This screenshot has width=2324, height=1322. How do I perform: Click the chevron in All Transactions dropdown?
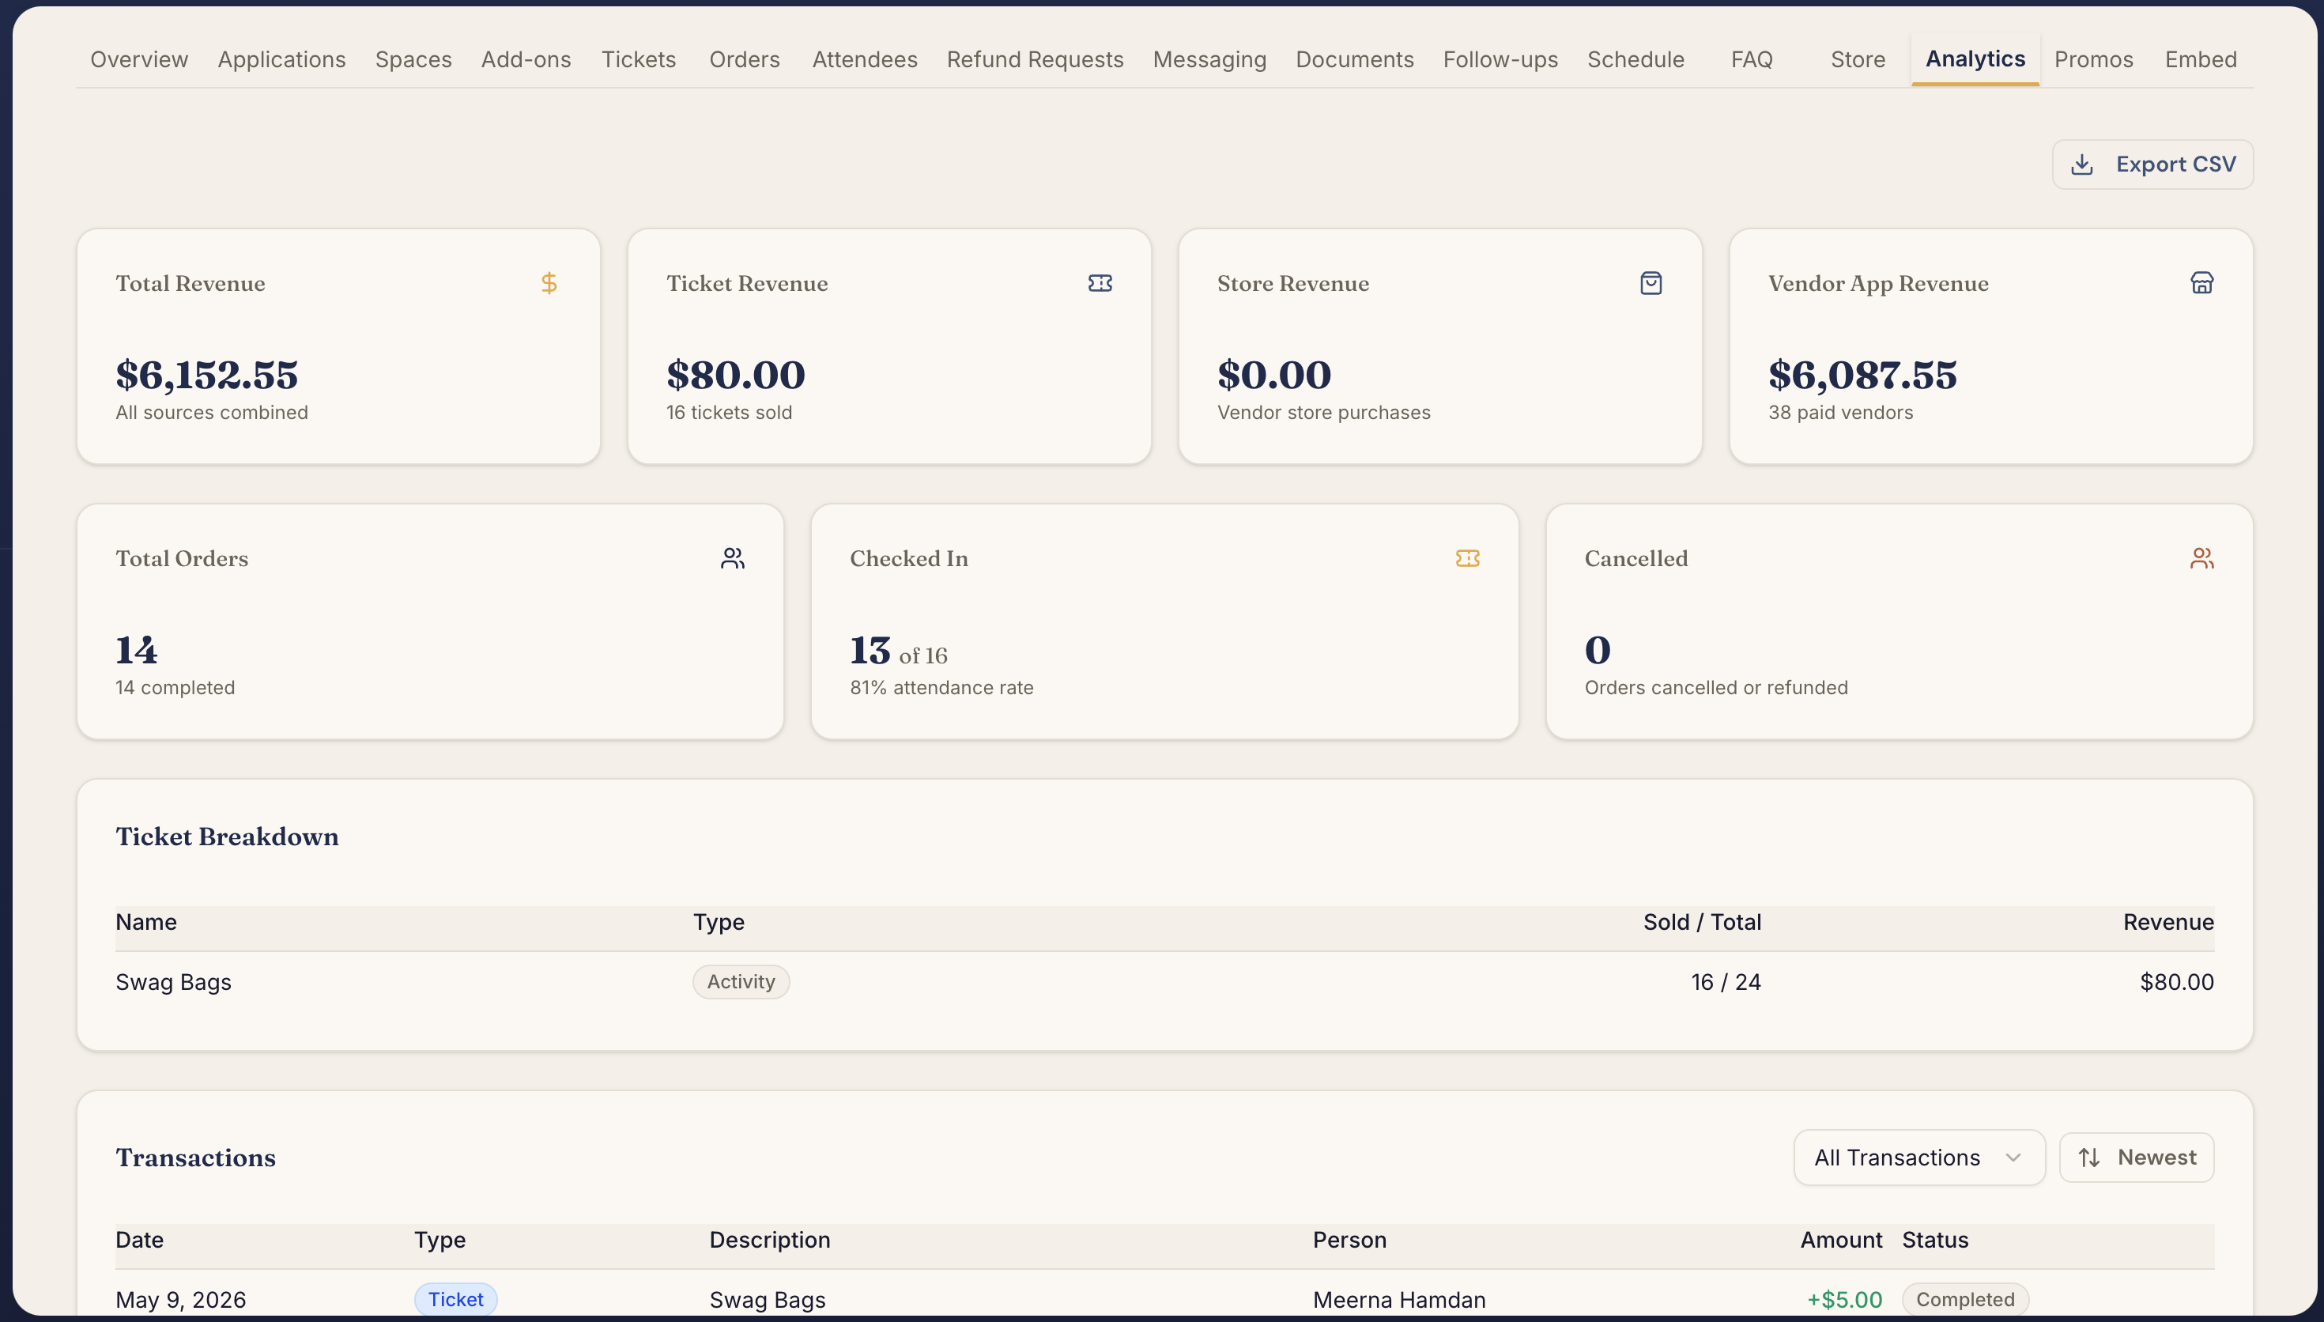click(x=2013, y=1158)
